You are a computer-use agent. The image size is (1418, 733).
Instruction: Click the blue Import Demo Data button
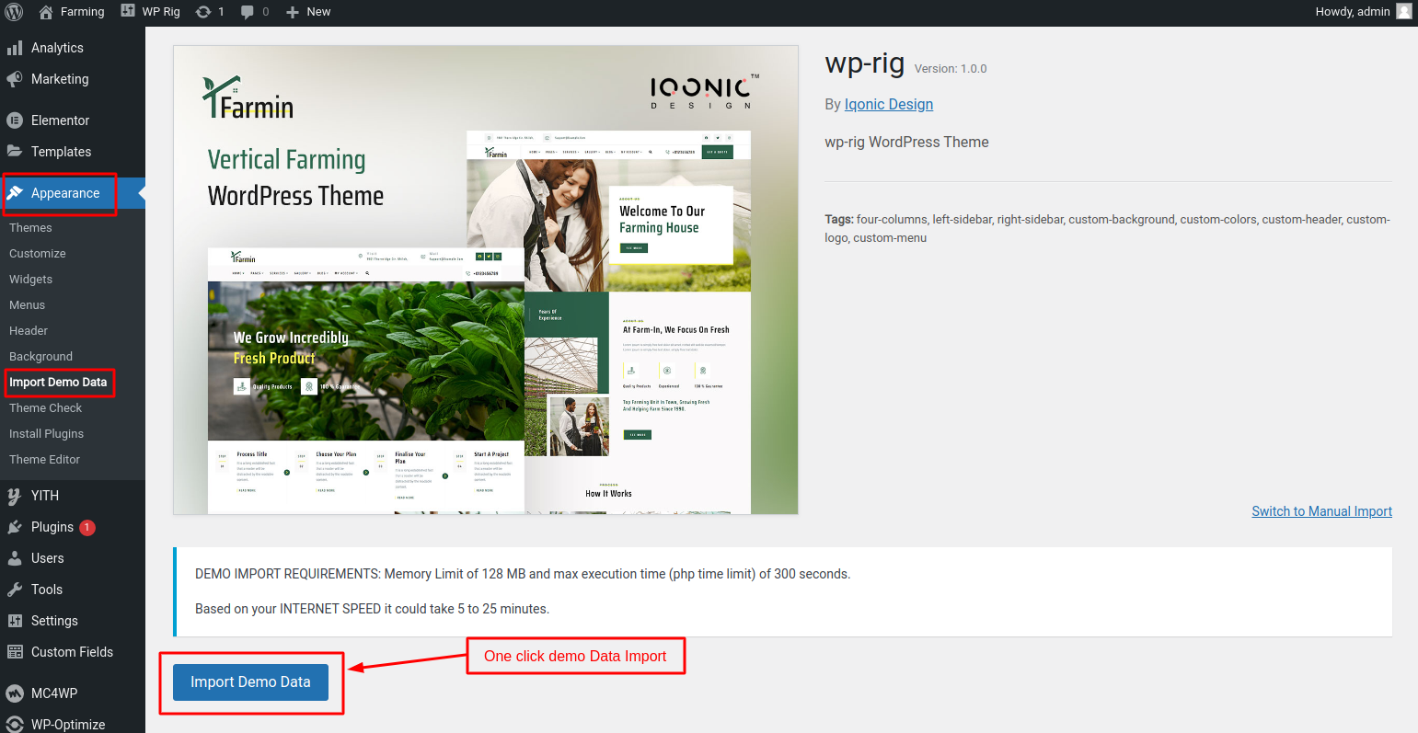tap(250, 682)
